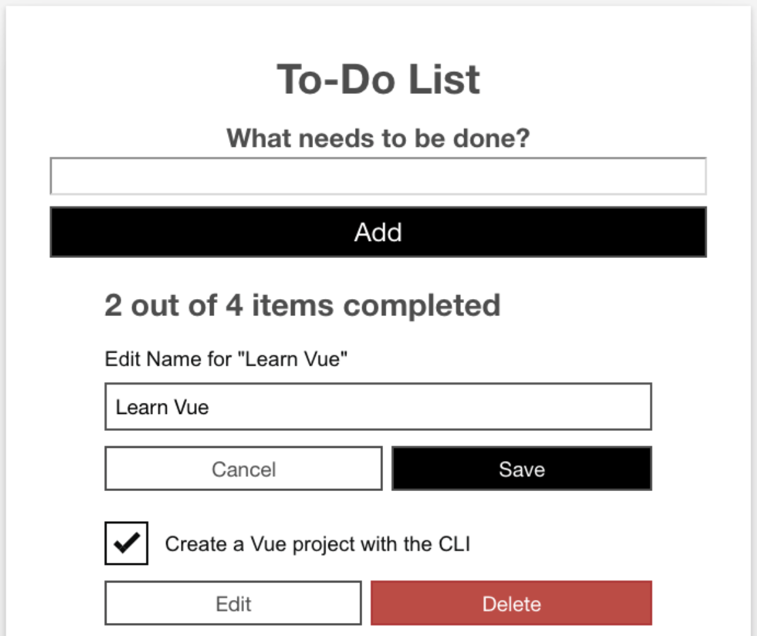Click the Learn Vue edit name field
Screen dimensions: 757x636
378,407
